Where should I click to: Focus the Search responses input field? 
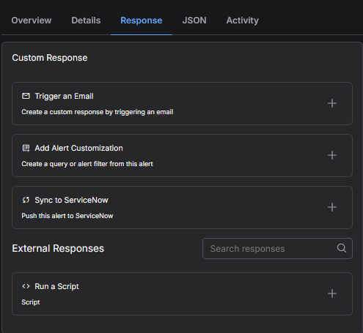coord(277,249)
